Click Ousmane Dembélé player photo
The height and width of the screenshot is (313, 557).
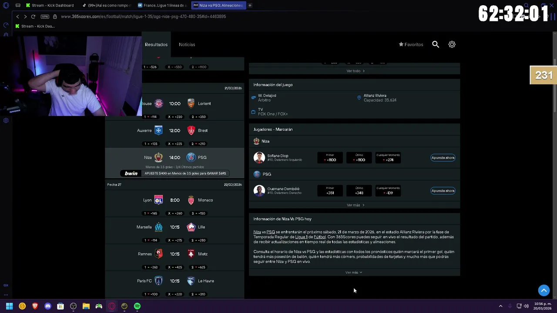(259, 191)
